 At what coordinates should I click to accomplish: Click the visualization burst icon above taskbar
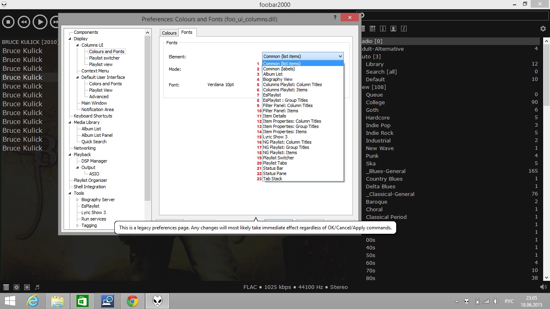(27, 287)
